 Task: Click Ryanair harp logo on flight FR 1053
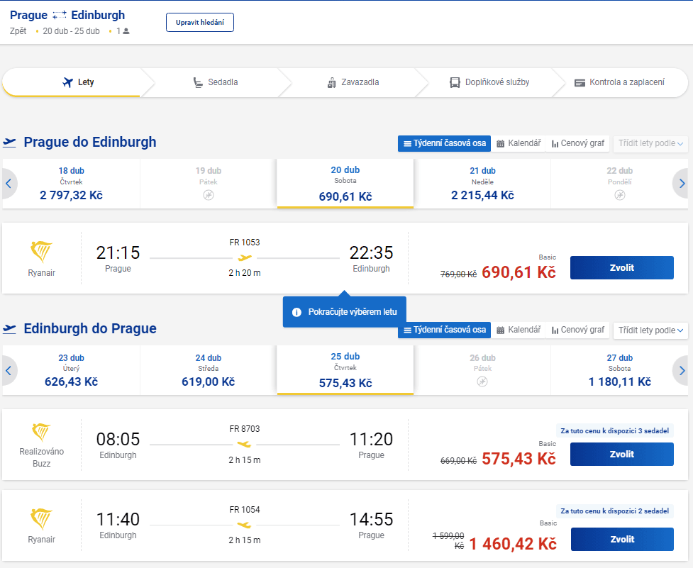[41, 252]
